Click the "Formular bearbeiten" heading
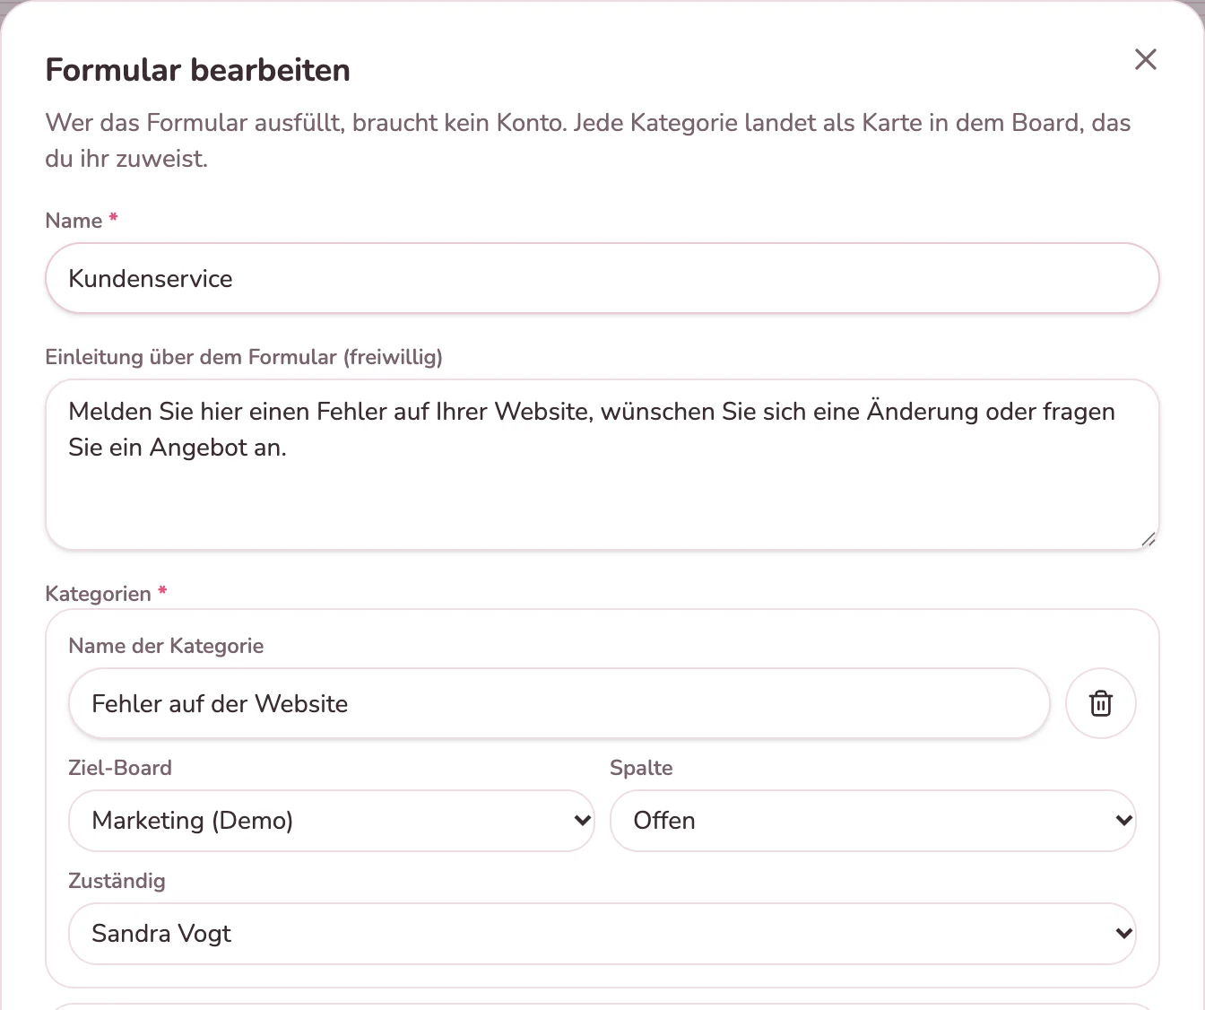 tap(198, 70)
